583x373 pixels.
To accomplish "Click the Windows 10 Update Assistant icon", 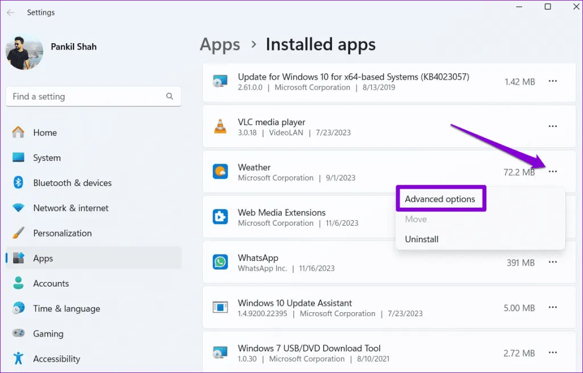I will [x=220, y=308].
